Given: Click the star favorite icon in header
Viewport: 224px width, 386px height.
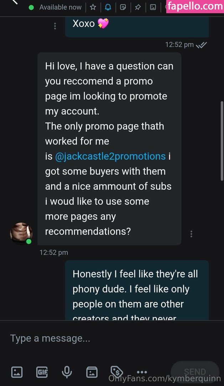Looking at the screenshot, I should (x=93, y=8).
